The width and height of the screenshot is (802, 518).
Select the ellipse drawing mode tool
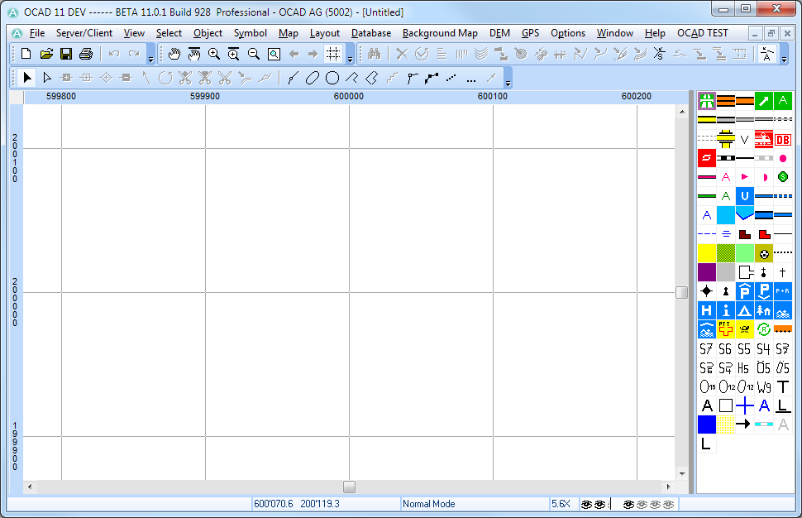(313, 78)
